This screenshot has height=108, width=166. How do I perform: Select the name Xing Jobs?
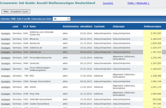point(34,94)
